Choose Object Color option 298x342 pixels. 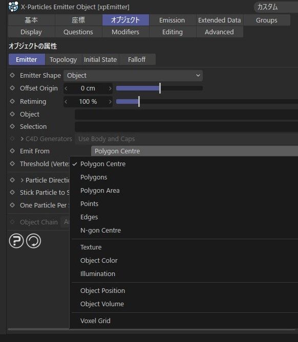(184, 260)
